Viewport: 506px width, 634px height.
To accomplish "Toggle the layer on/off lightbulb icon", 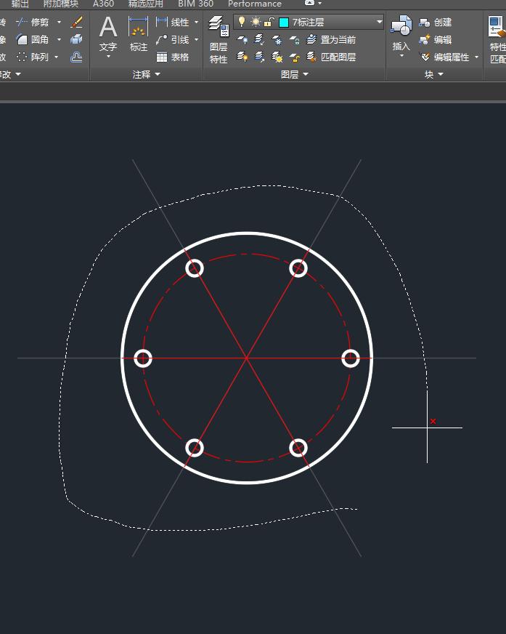I will pos(242,23).
